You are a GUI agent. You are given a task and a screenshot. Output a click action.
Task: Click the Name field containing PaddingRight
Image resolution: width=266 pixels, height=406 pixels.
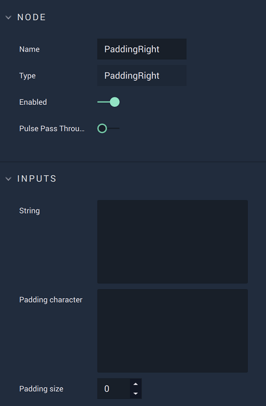(x=142, y=49)
